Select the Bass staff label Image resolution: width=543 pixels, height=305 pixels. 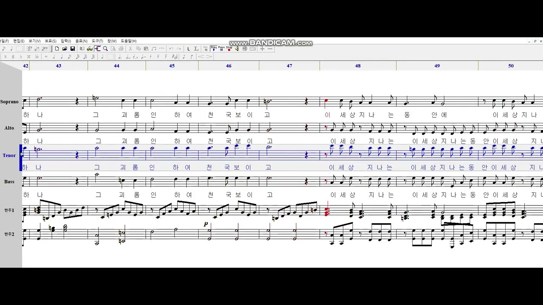point(9,182)
